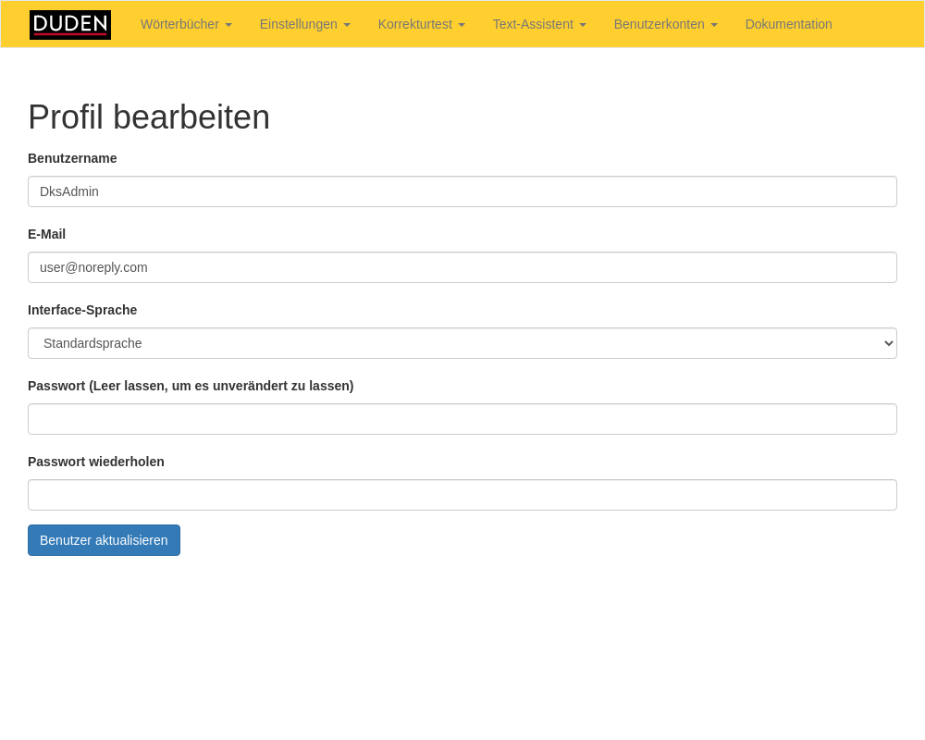The height and width of the screenshot is (740, 925).
Task: Expand the Einstellungen dropdown menu
Action: (x=304, y=24)
